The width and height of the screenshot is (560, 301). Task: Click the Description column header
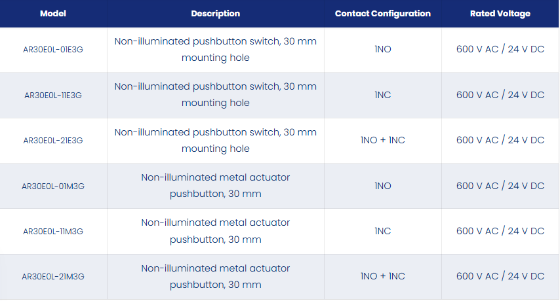[215, 14]
